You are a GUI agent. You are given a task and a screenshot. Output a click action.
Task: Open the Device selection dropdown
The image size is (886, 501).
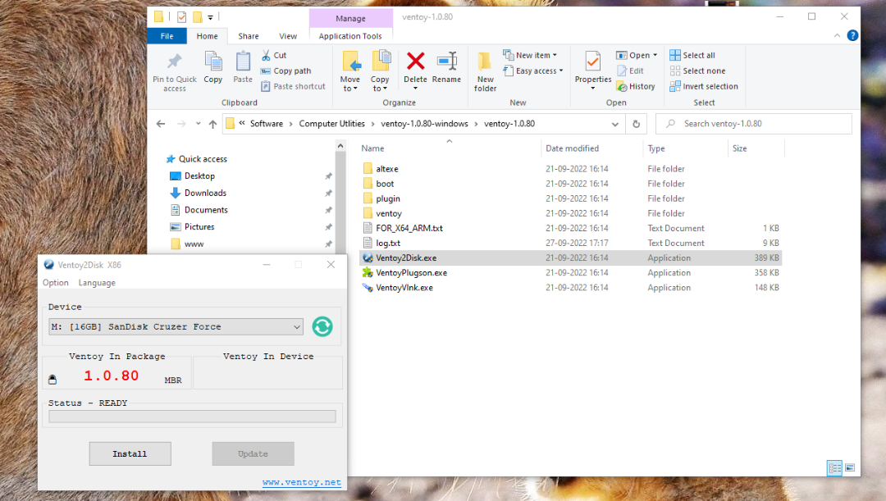[x=176, y=327]
